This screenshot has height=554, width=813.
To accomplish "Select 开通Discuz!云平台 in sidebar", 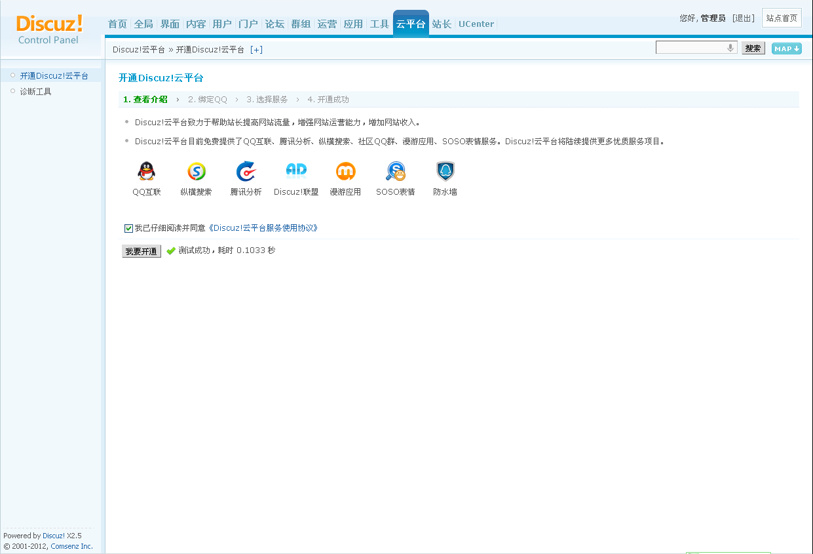I will 54,76.
